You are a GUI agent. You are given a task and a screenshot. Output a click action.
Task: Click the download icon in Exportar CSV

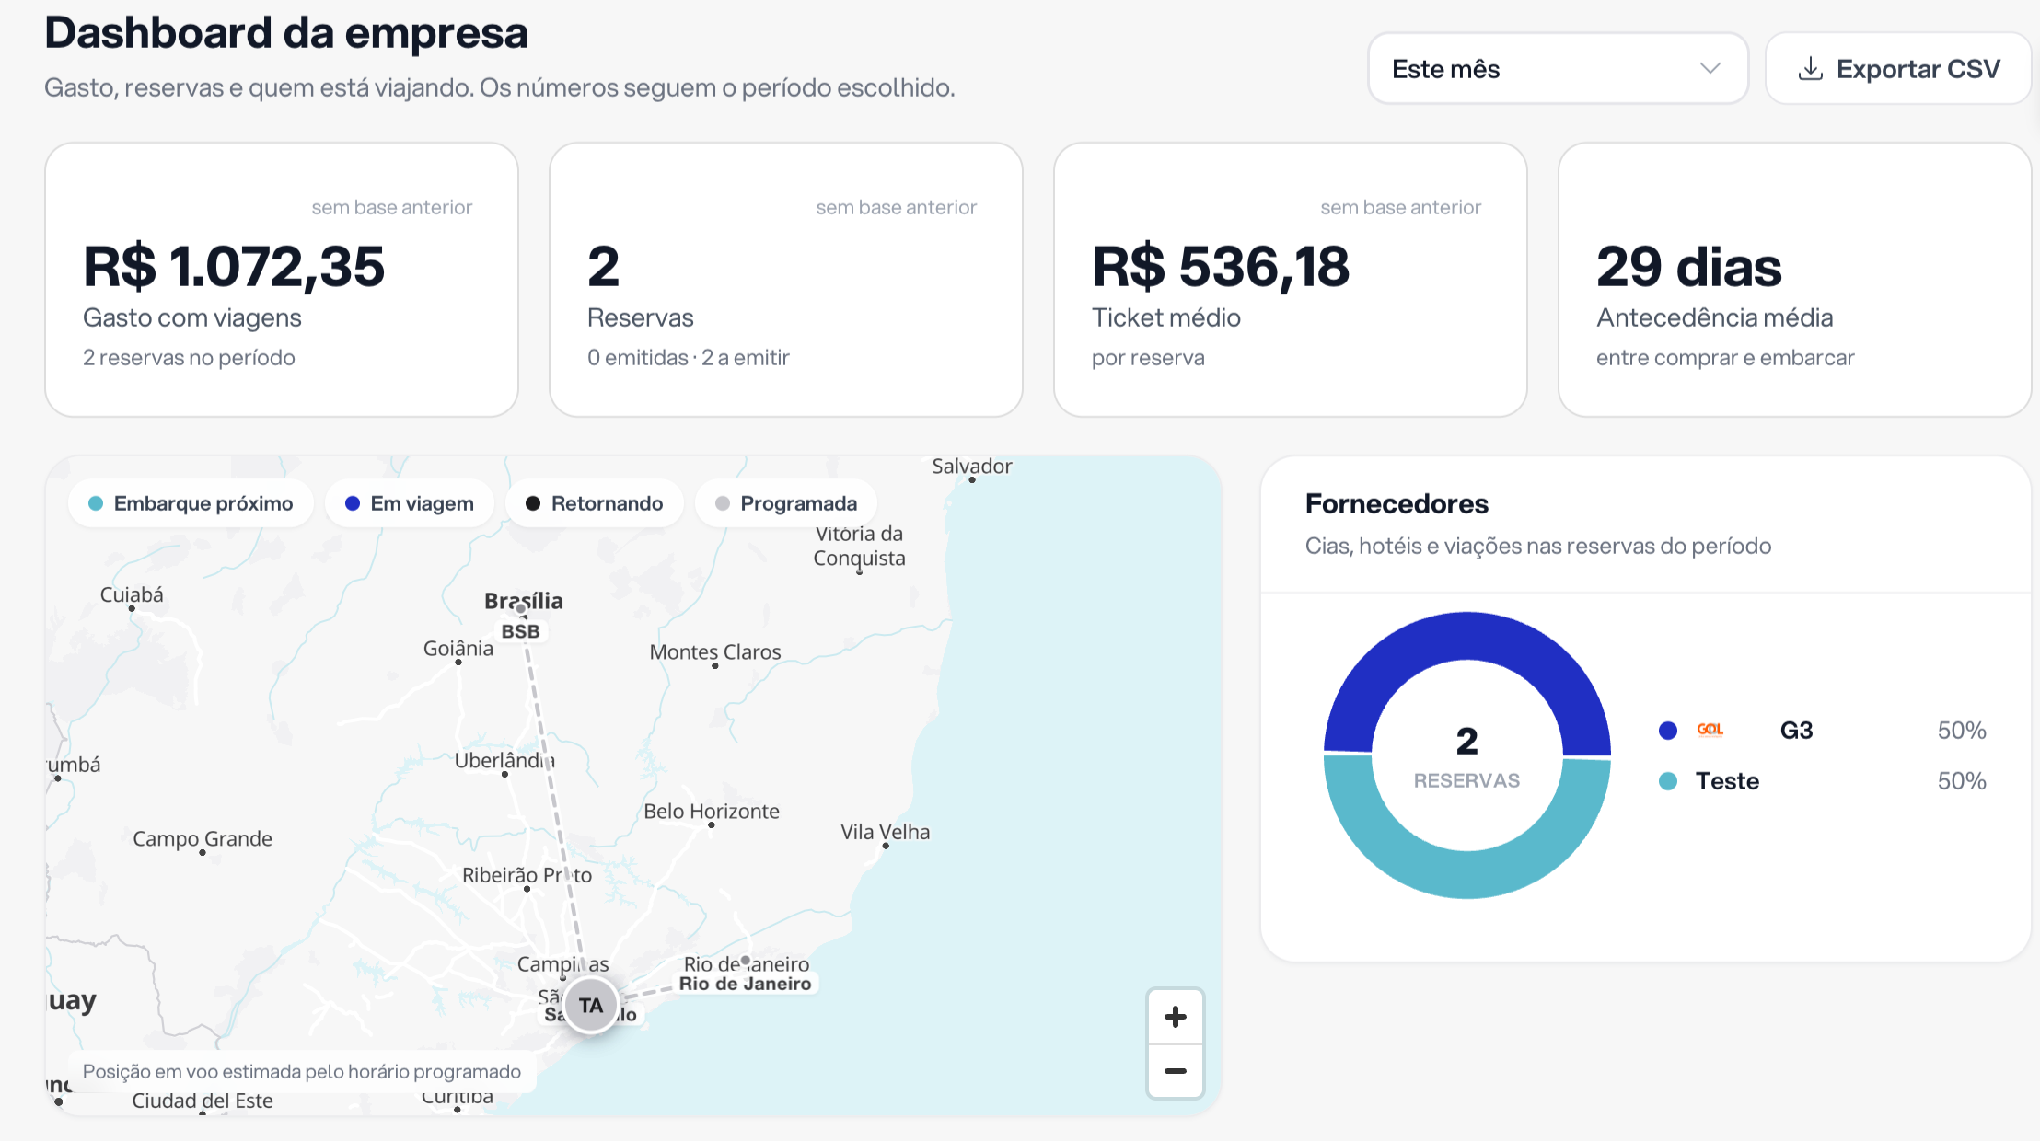point(1810,69)
